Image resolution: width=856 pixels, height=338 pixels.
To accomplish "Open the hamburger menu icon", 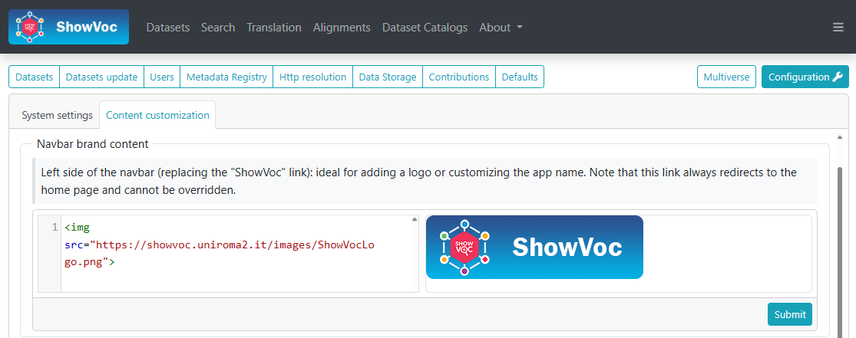I will [x=838, y=28].
